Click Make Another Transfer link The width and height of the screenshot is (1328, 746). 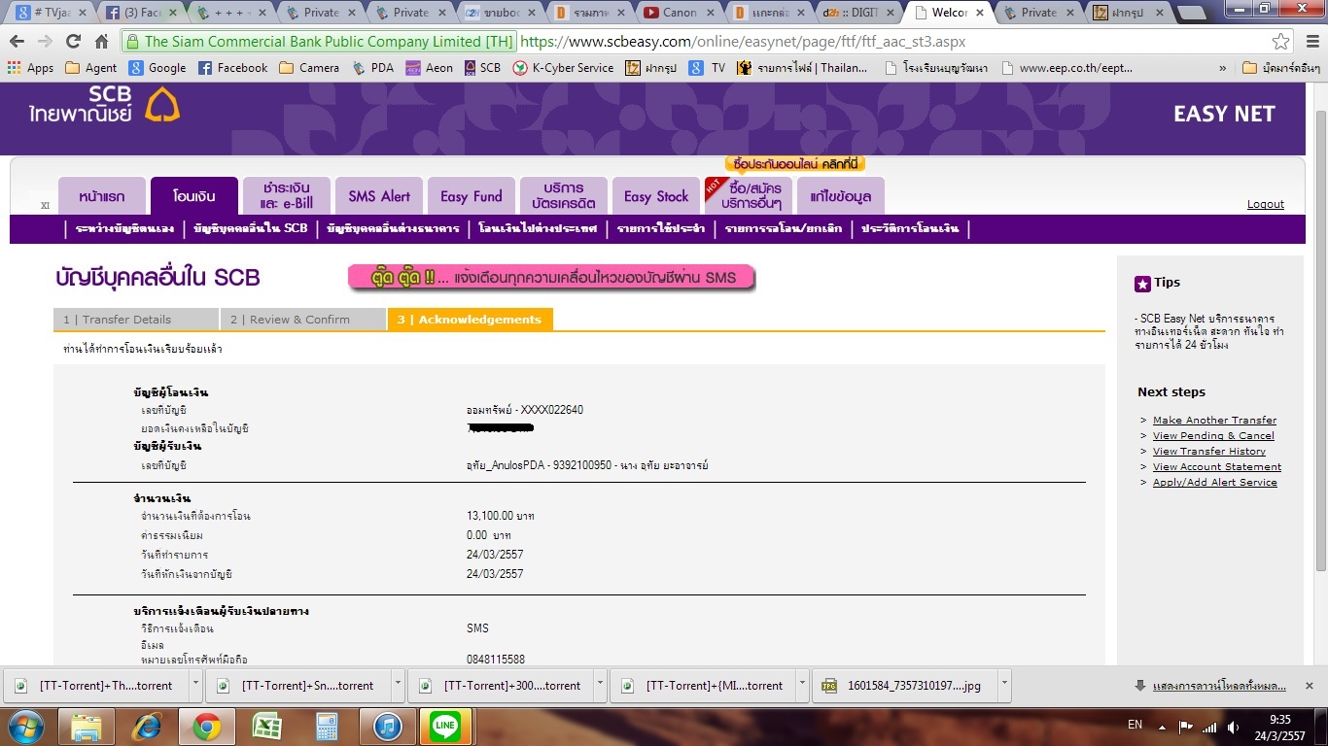[1214, 421]
